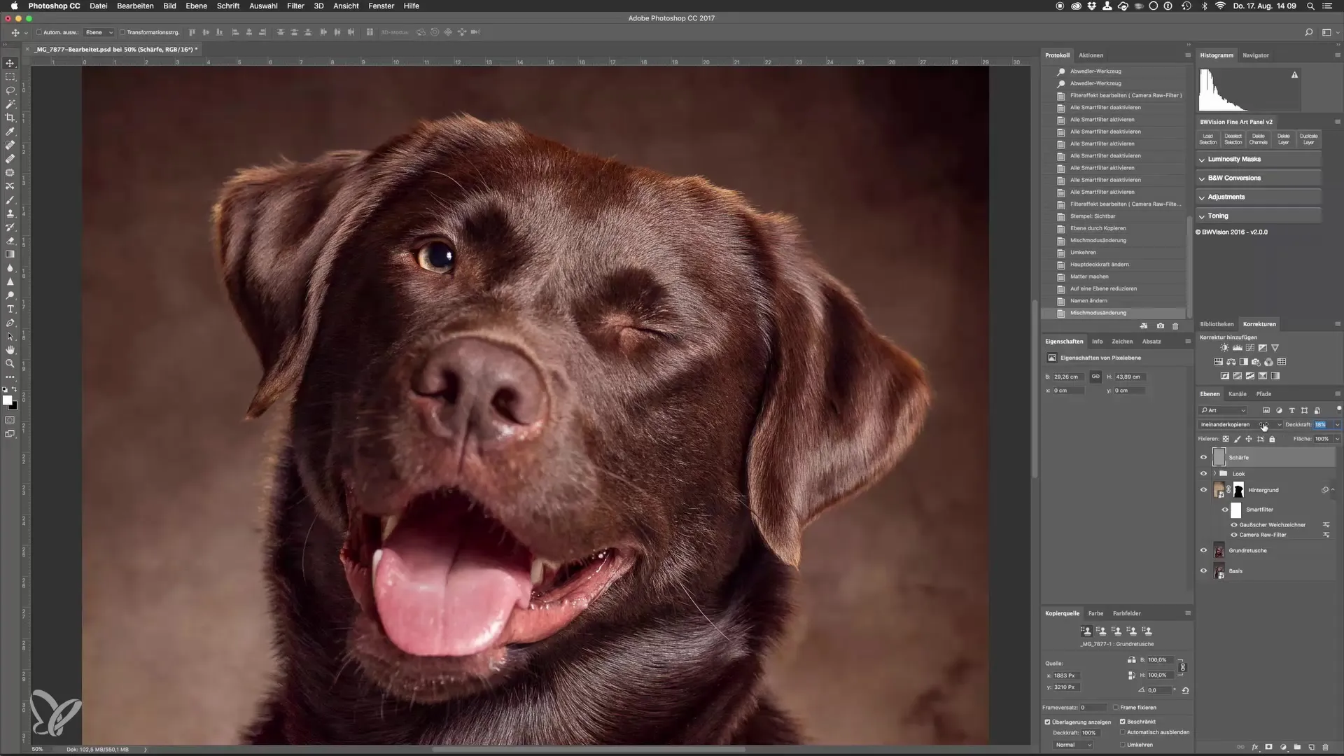Select first clone source stamp icon

coord(1086,631)
